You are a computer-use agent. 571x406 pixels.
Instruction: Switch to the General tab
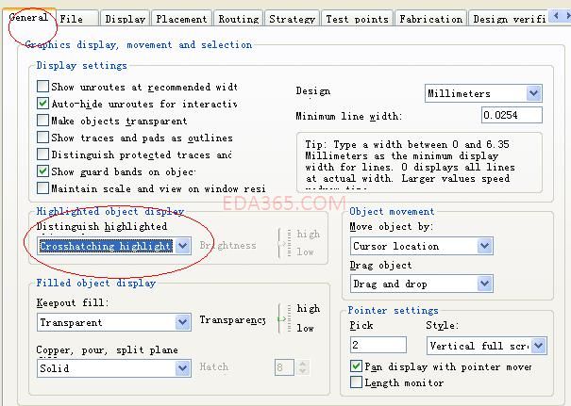(x=28, y=17)
